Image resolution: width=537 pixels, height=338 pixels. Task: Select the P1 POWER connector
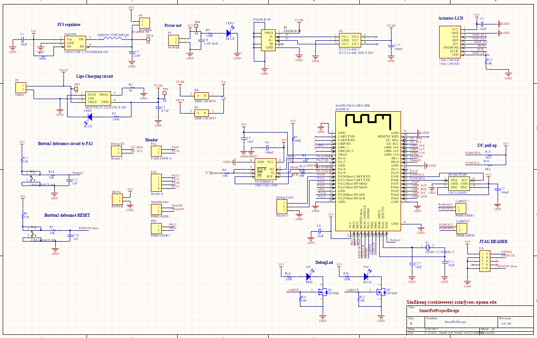coord(174,40)
